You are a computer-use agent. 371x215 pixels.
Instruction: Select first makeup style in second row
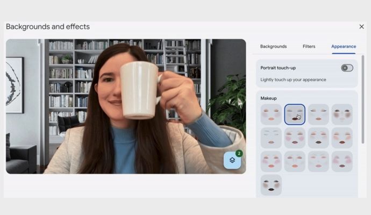click(271, 138)
